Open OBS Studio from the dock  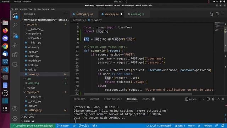[x=5, y=93]
